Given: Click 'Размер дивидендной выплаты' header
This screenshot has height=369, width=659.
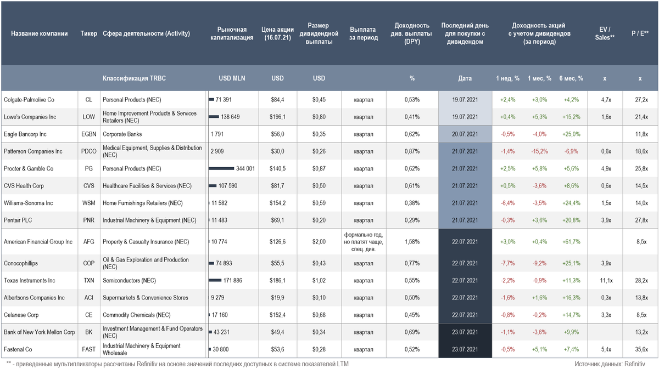Looking at the screenshot, I should coord(319,33).
